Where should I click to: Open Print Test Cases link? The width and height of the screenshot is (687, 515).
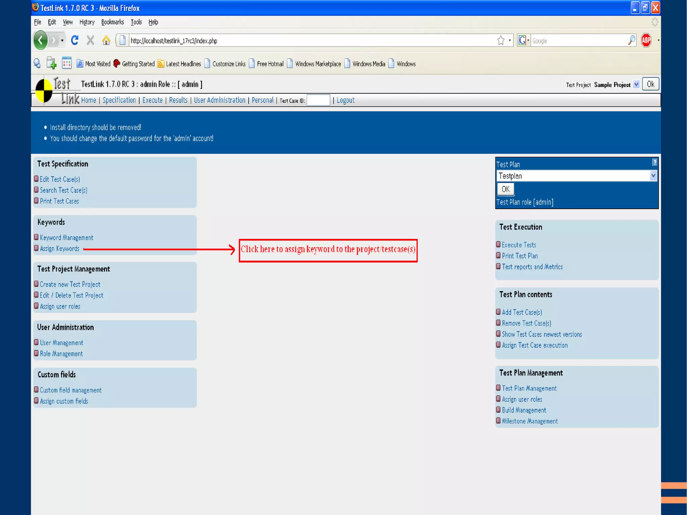tap(59, 201)
